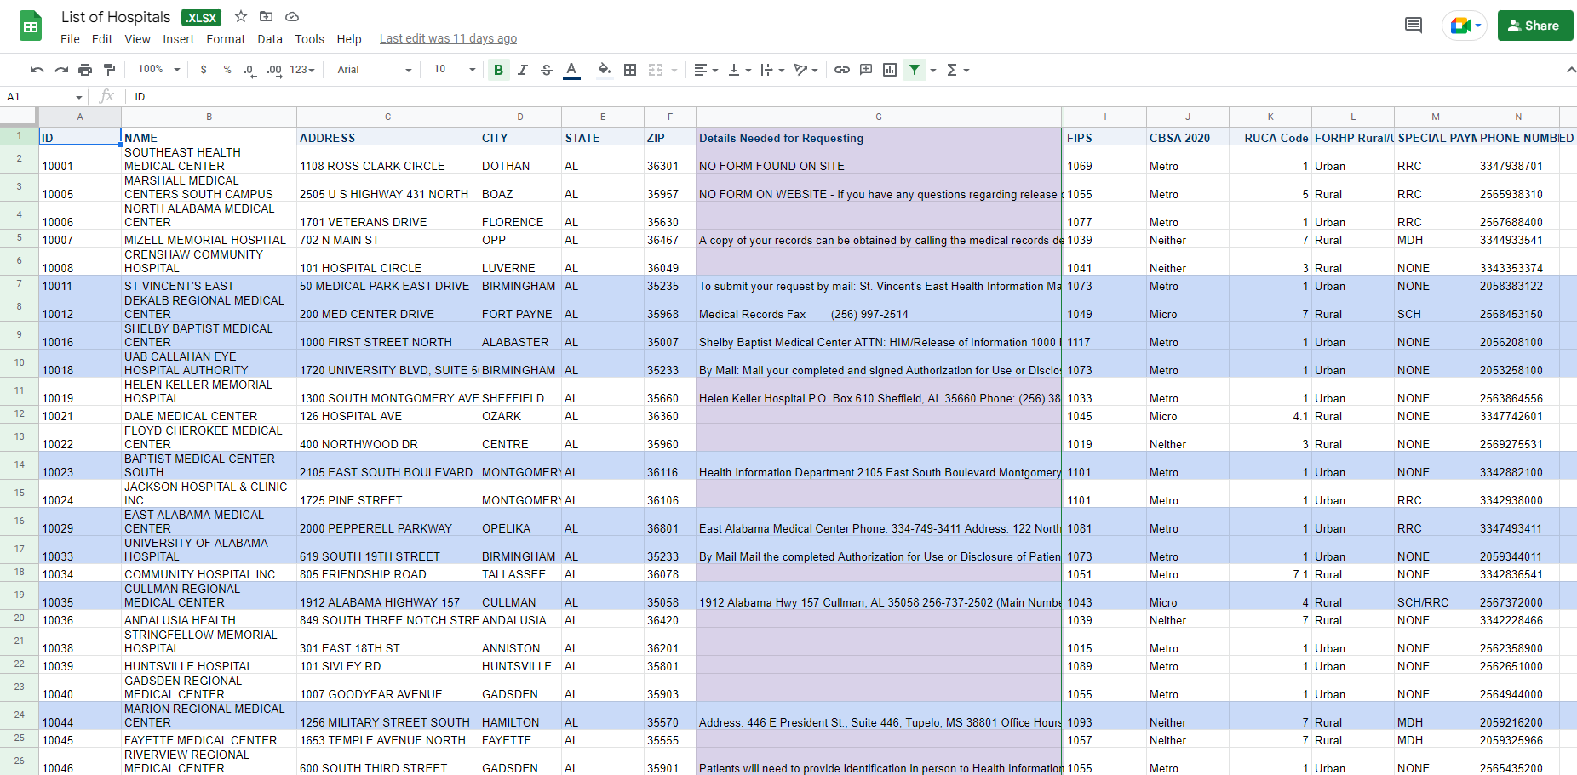Click the insert link icon
The image size is (1577, 775).
coord(841,70)
